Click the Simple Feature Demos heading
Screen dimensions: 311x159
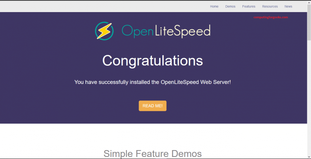(x=153, y=154)
